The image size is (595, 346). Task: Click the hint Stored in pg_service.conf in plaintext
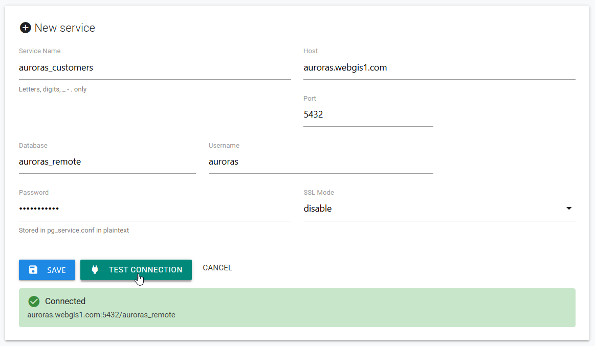tap(74, 230)
